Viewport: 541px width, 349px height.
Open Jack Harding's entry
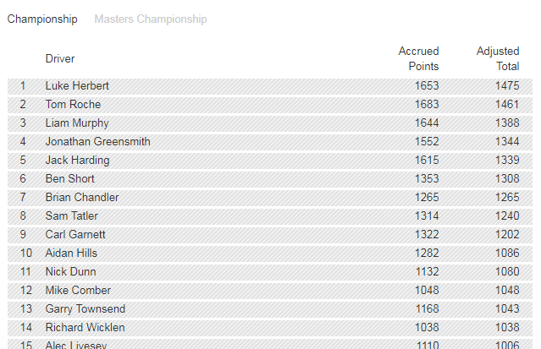pos(77,161)
